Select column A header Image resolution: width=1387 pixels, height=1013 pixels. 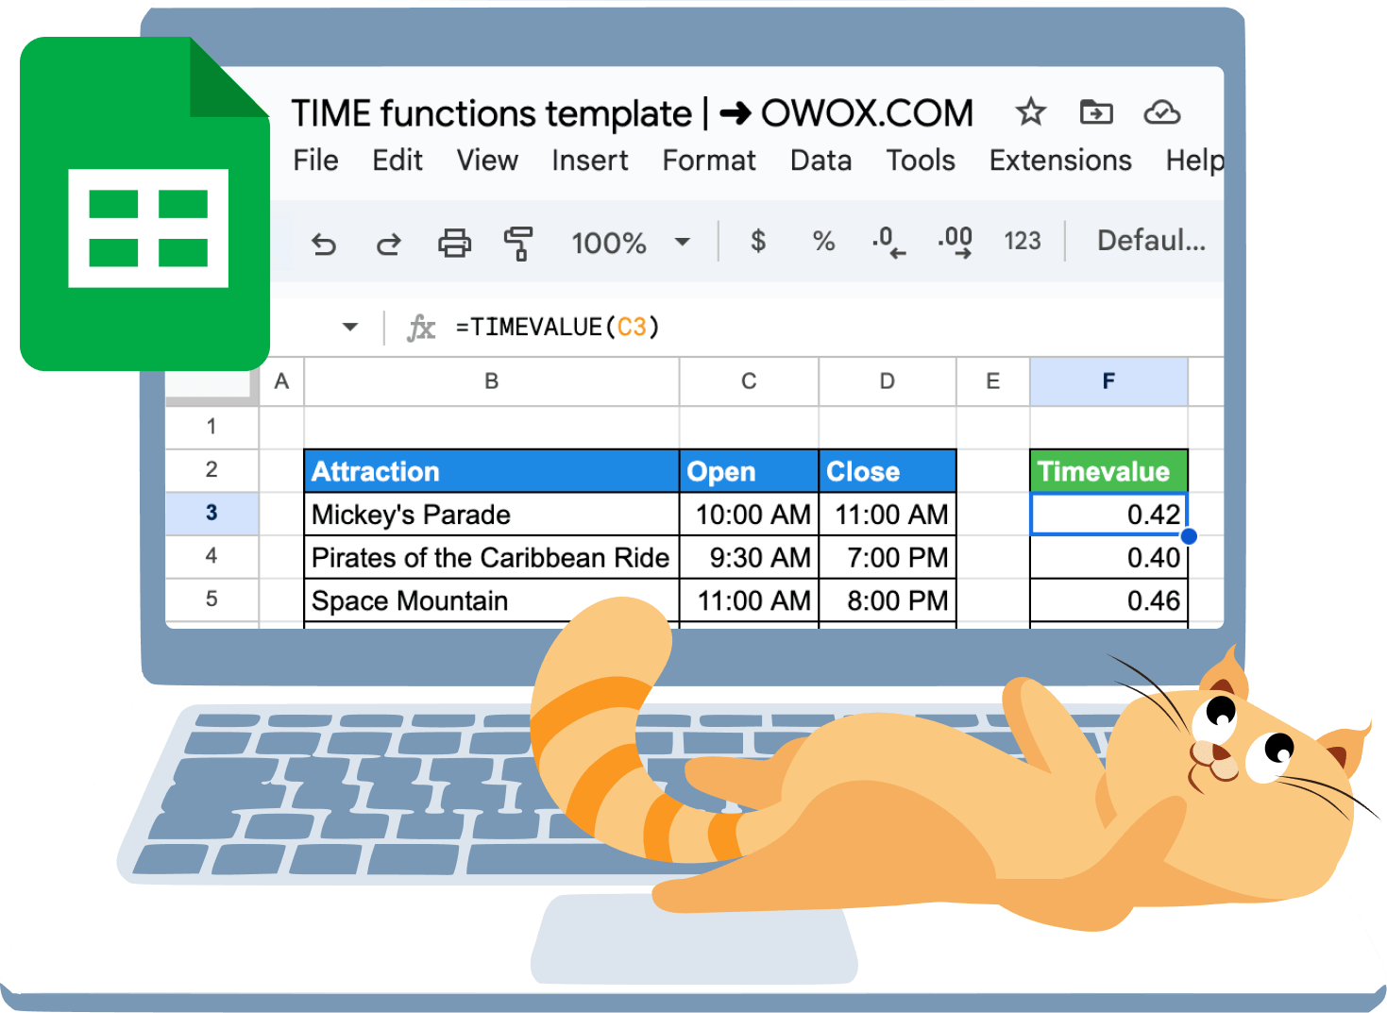pyautogui.click(x=281, y=381)
